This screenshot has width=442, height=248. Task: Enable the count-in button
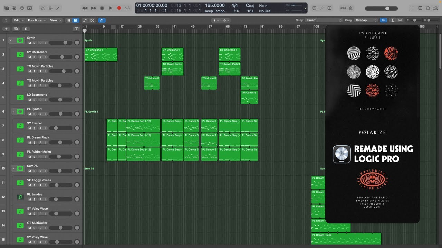click(343, 8)
